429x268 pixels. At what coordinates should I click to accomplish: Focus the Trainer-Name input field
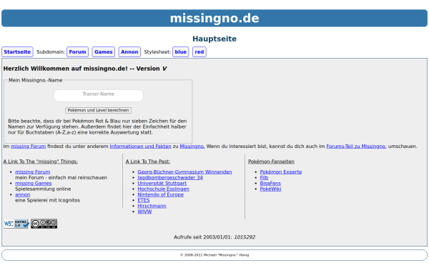coord(98,96)
